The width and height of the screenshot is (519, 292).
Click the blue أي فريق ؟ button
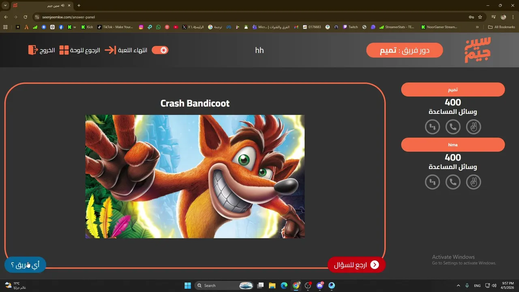(x=25, y=265)
